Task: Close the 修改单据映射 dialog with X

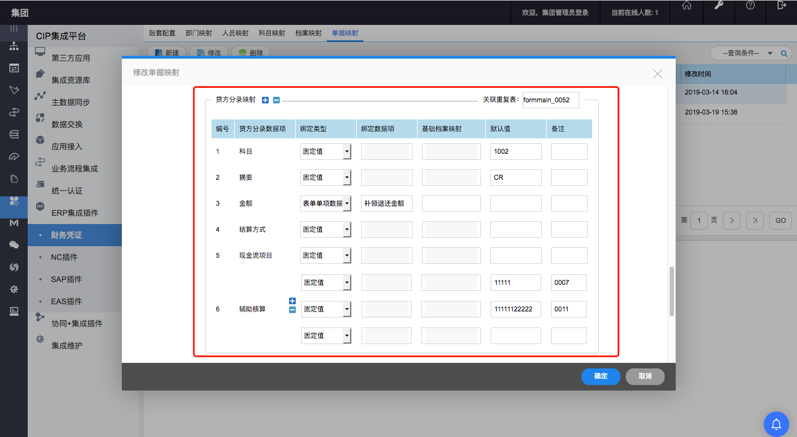Action: point(657,74)
